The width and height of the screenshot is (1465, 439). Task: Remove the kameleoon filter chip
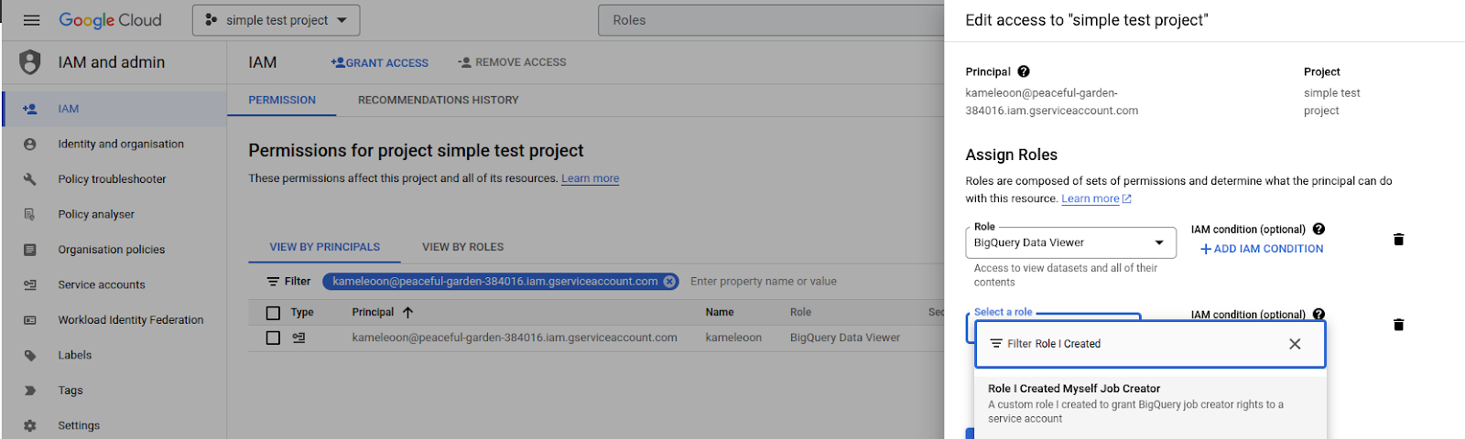670,282
